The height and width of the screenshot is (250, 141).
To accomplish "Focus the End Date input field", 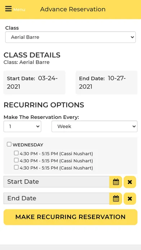I will tap(56, 198).
